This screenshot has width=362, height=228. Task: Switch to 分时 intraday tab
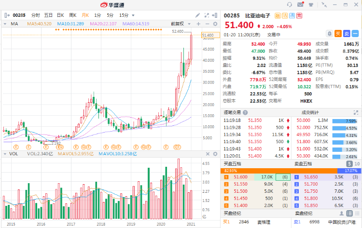click(36, 15)
